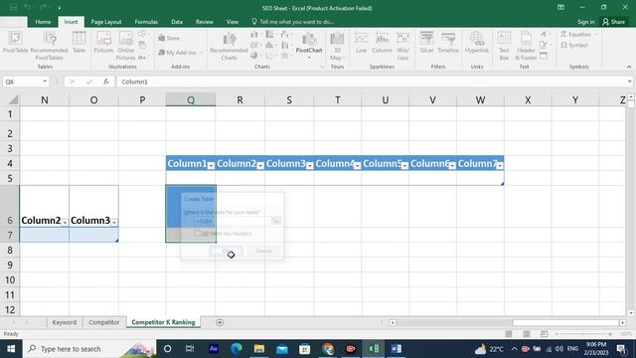Add a Slicer filter
The image size is (636, 358).
pos(426,43)
